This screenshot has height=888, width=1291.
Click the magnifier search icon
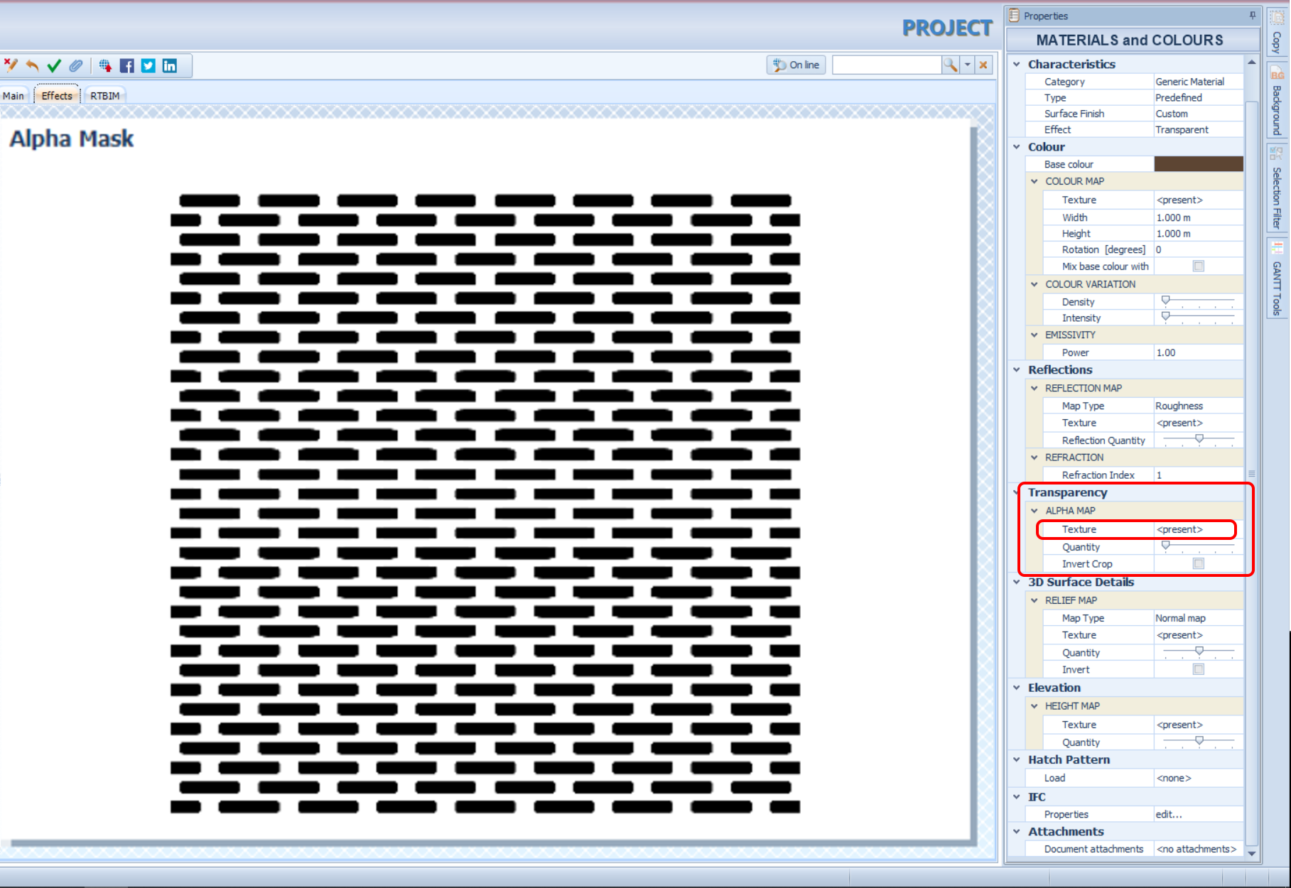tap(950, 65)
